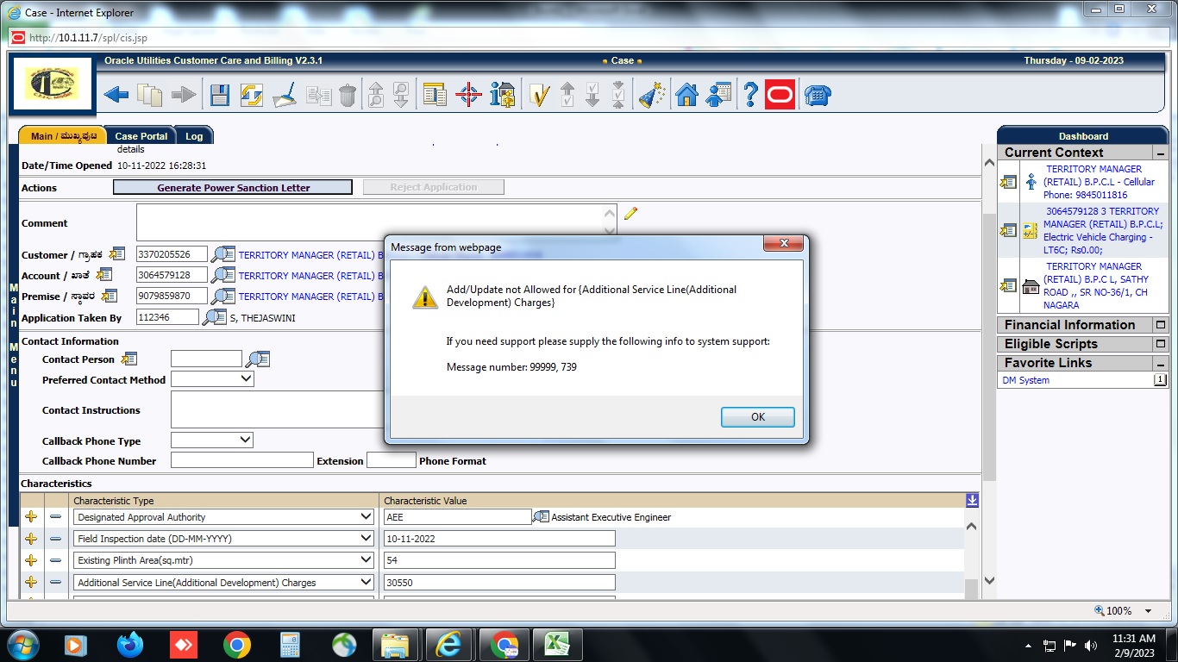Open the Customer context menu star icon

[117, 254]
